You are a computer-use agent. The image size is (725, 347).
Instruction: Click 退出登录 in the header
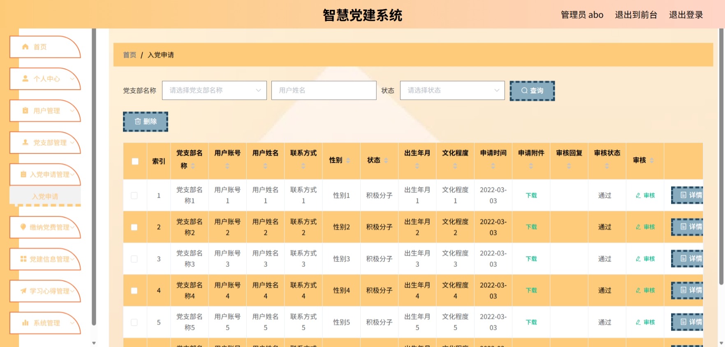686,15
